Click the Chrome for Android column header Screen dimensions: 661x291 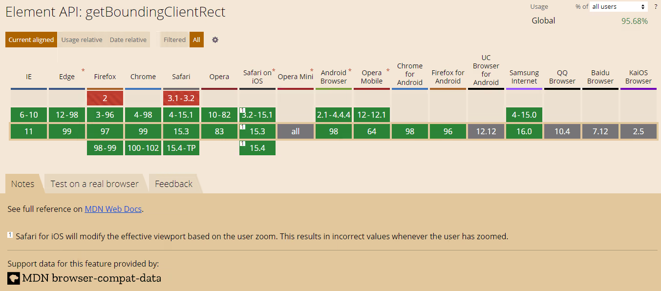pos(410,74)
